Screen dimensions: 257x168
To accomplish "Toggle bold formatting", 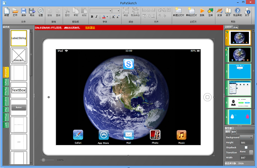I will 92,17.
